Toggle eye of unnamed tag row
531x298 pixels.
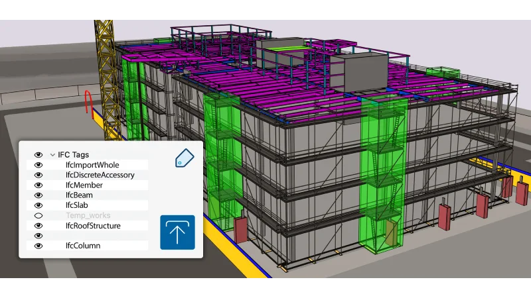(38, 236)
